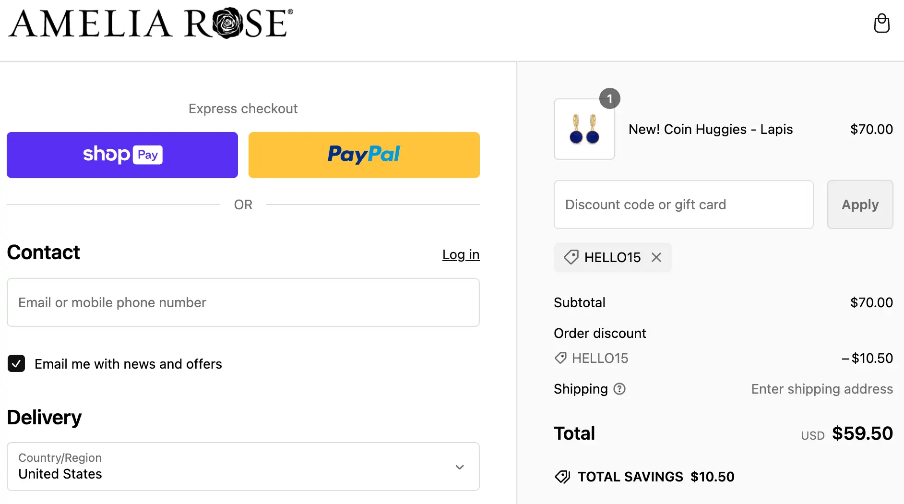Expand country list using chevron arrow

tap(459, 467)
